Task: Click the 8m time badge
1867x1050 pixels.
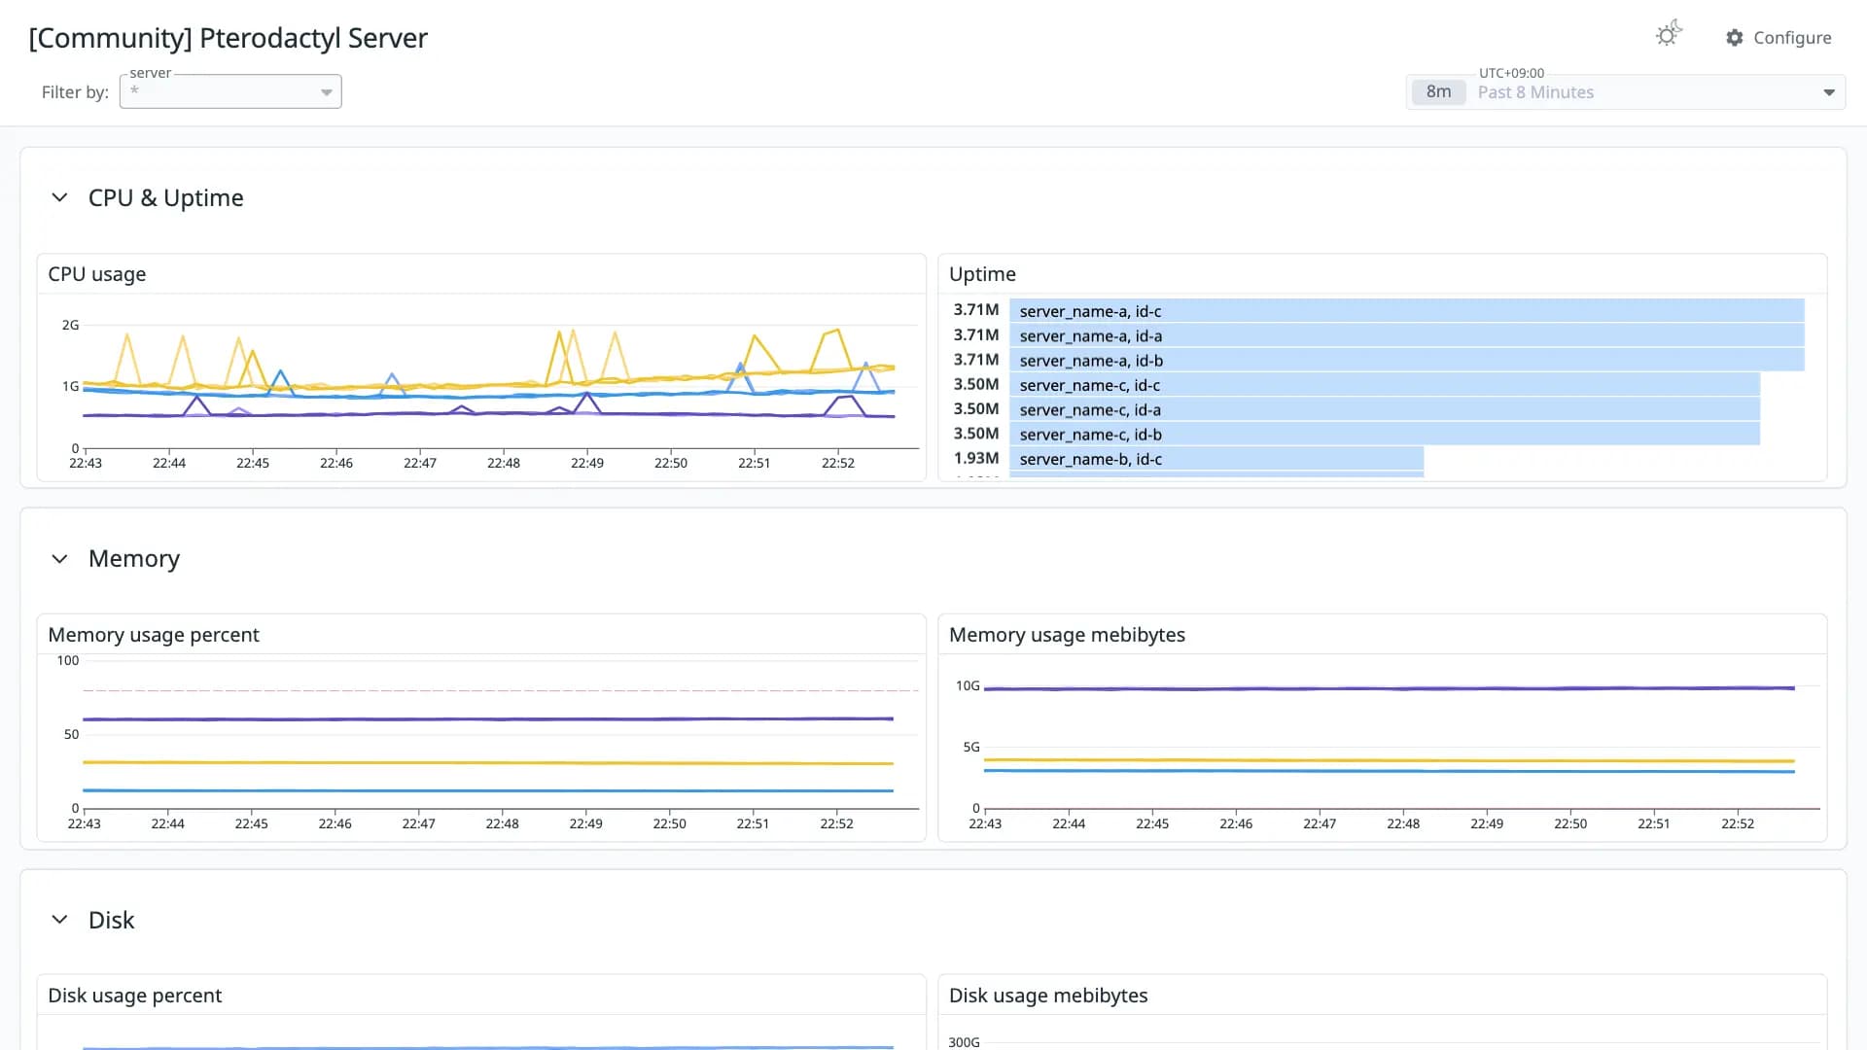Action: 1438,92
